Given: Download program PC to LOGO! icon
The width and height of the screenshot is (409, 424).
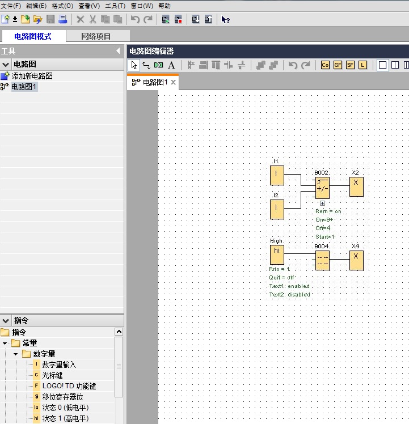Looking at the screenshot, I should tap(196, 19).
